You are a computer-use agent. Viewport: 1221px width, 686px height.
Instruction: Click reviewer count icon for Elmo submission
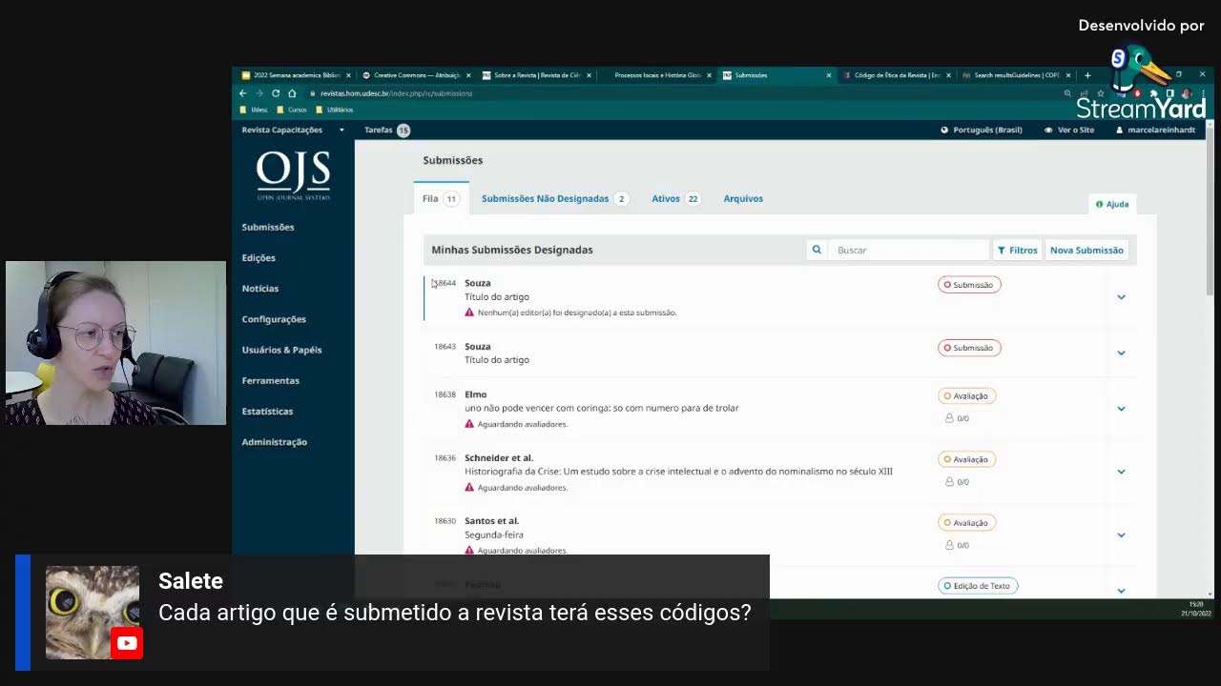coord(949,418)
